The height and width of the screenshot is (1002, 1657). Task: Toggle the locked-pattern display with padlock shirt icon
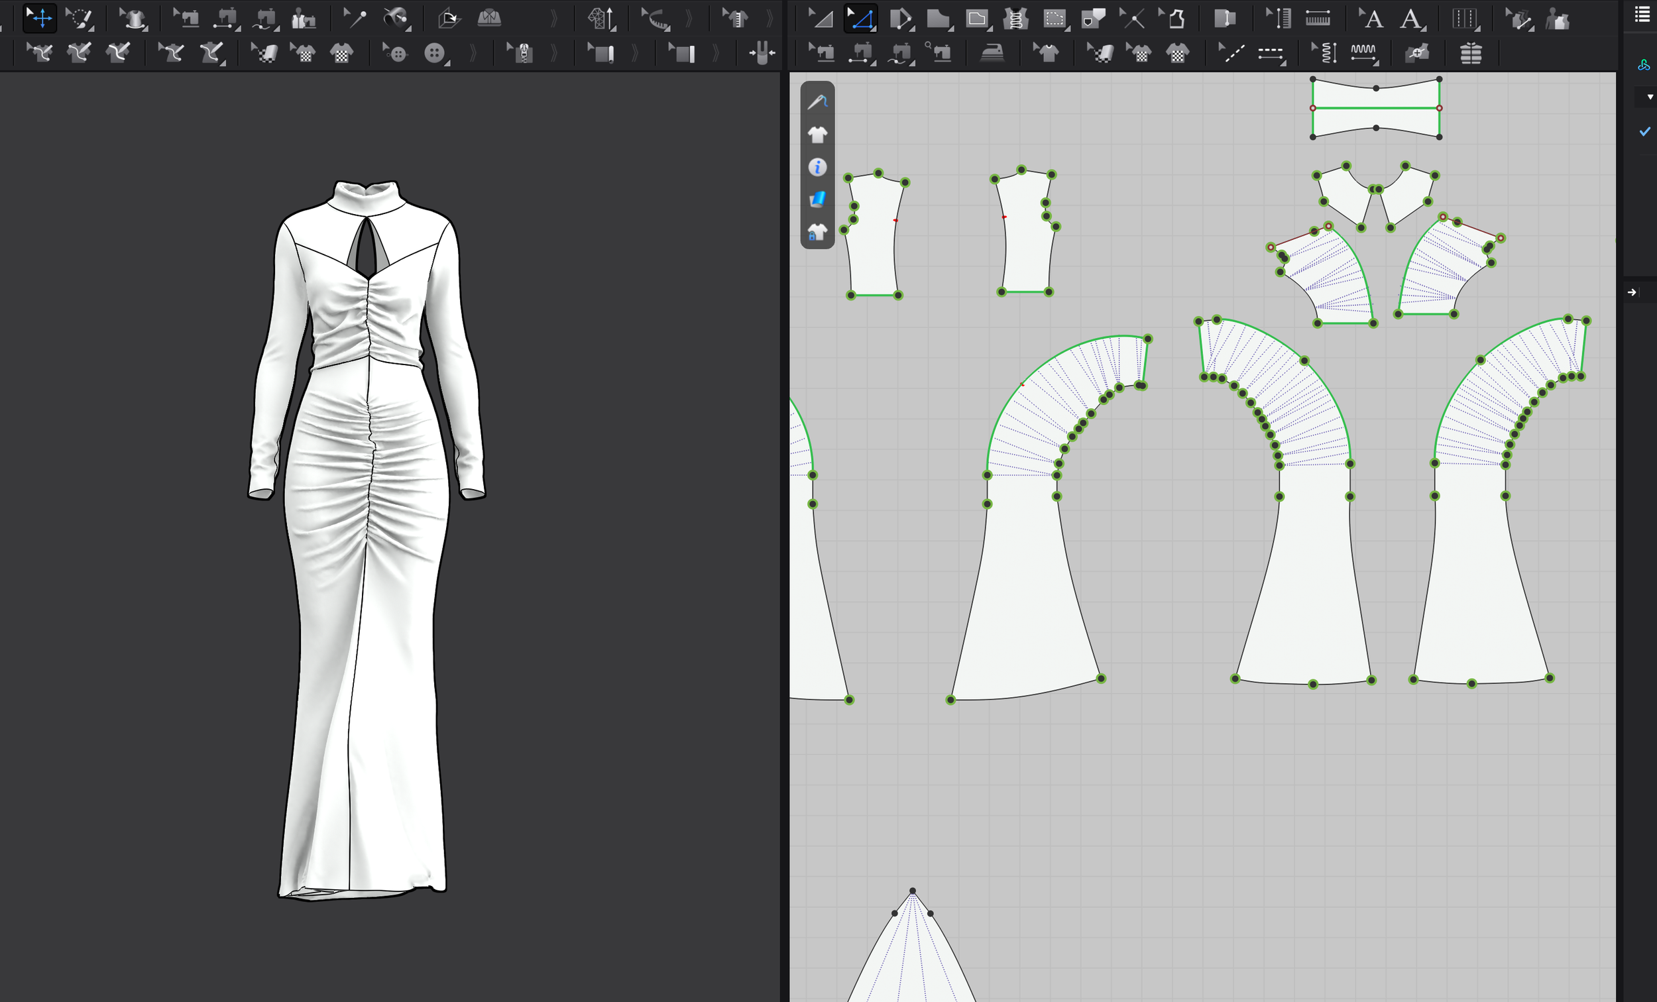click(x=817, y=233)
